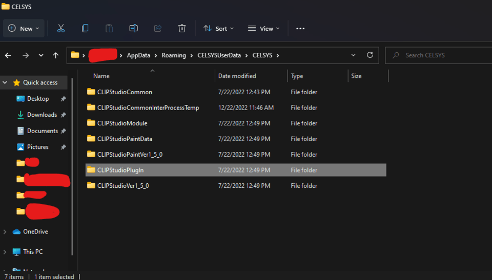Select Downloads in Quick access
Image resolution: width=492 pixels, height=280 pixels.
pos(42,115)
